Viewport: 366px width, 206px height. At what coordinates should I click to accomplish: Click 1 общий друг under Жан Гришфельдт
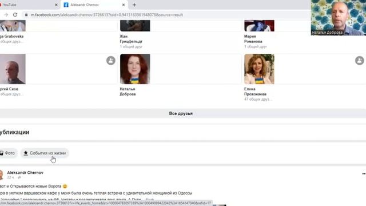[x=131, y=46]
